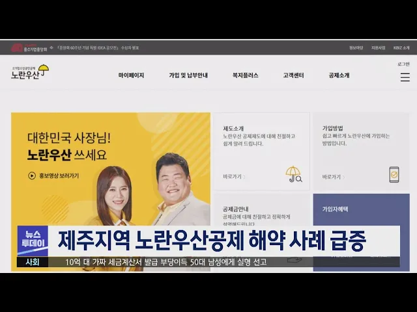Click the 사회 category label in ticker

point(33,262)
